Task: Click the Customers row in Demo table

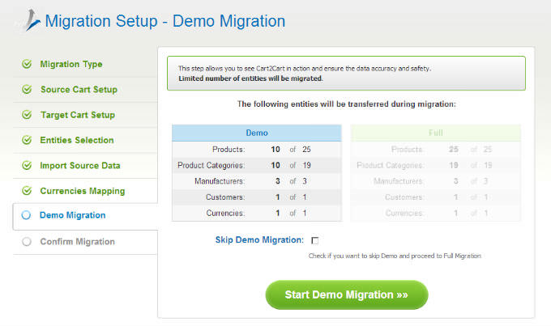Action: coord(257,197)
